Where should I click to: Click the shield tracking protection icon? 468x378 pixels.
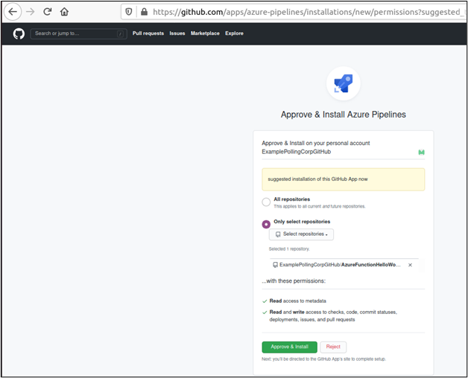point(129,12)
